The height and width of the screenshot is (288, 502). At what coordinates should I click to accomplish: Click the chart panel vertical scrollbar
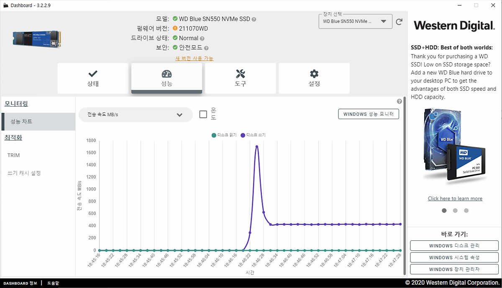coord(405,186)
